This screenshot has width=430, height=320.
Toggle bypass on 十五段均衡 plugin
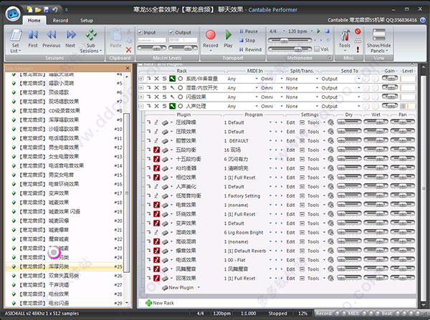pos(156,159)
